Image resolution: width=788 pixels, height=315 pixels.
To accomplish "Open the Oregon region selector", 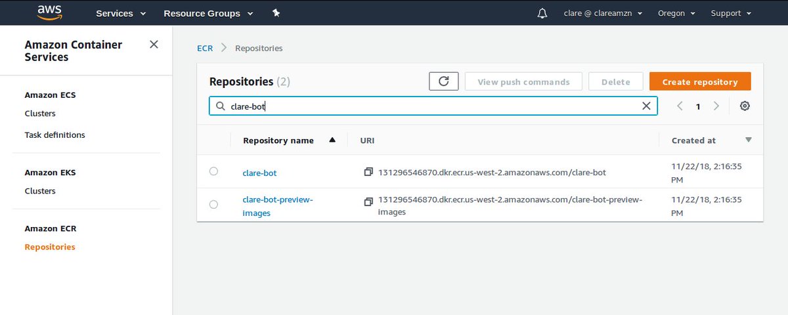I will coord(676,13).
